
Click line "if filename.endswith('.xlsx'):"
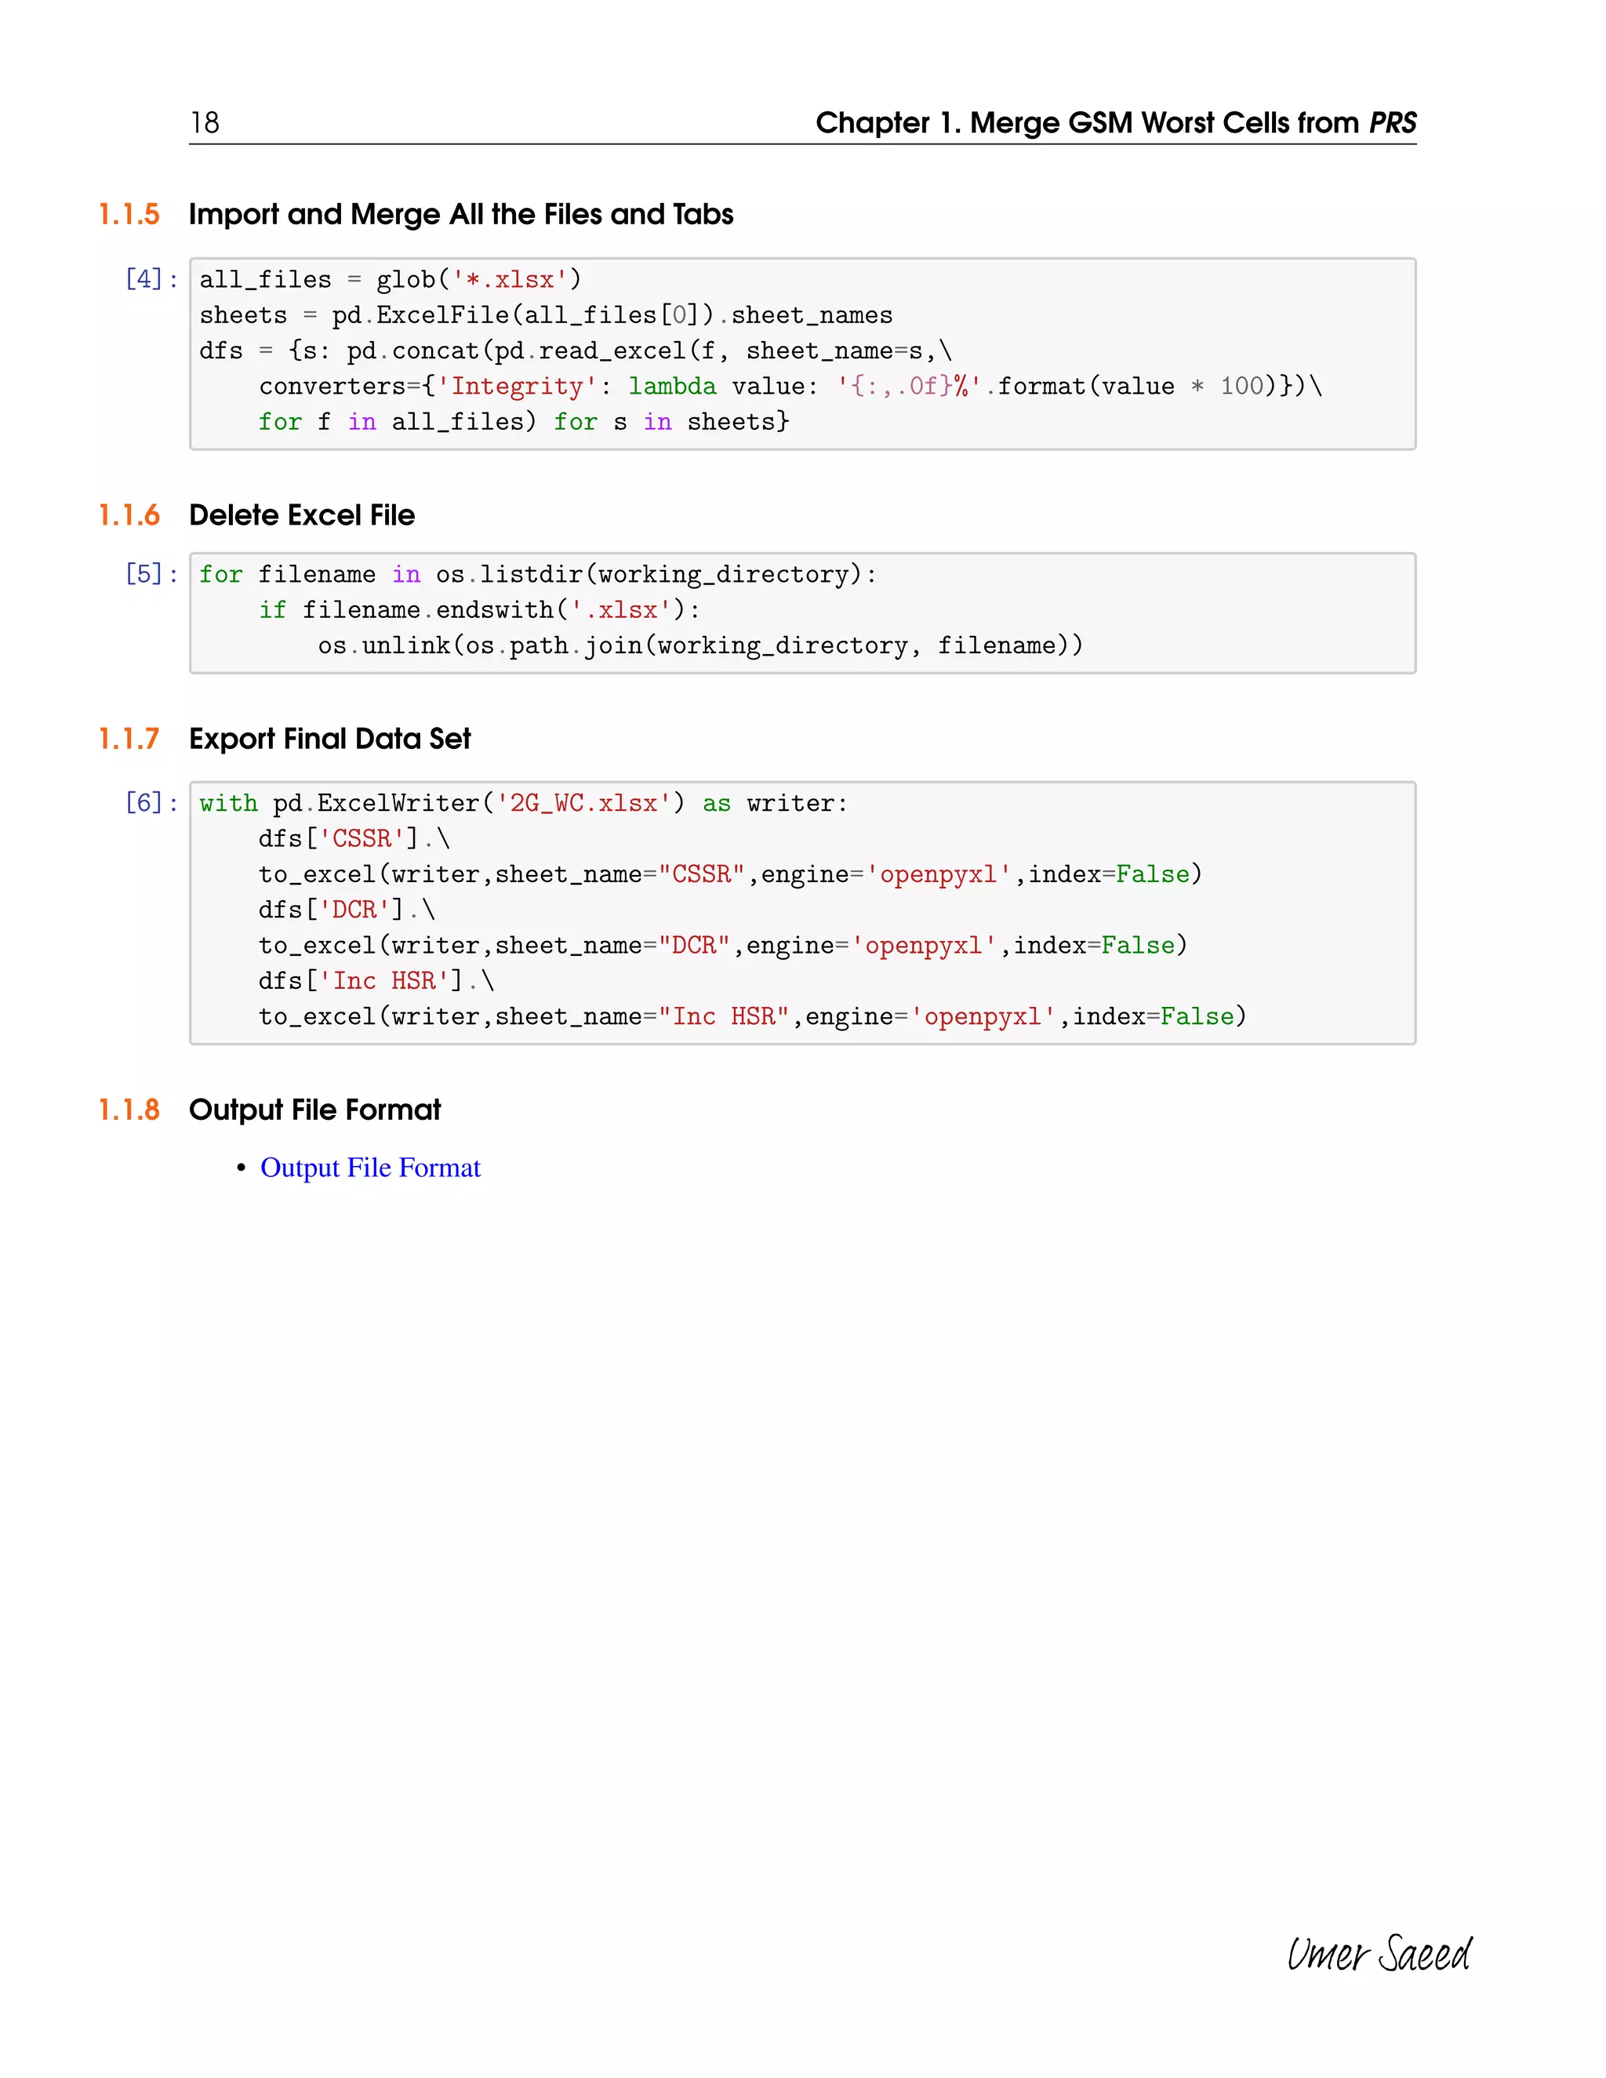pyautogui.click(x=479, y=610)
